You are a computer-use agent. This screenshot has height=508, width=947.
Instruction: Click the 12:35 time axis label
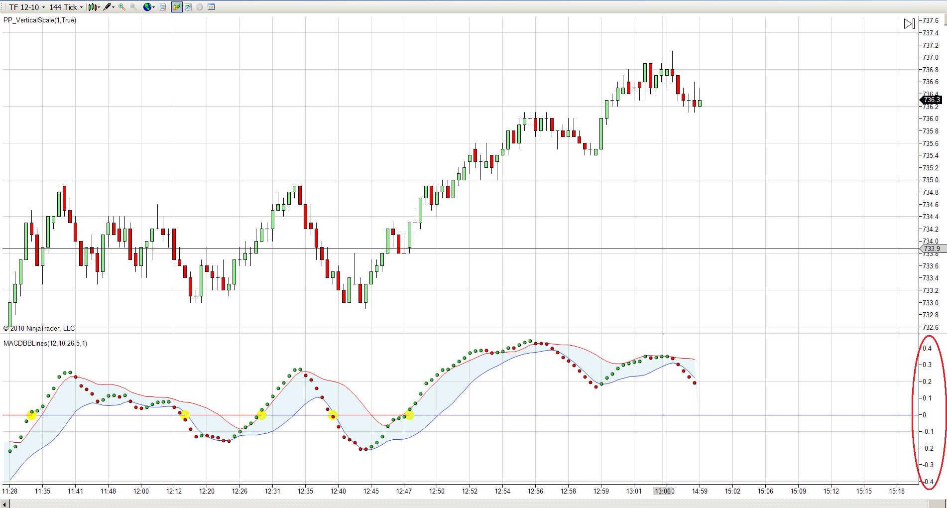click(305, 491)
